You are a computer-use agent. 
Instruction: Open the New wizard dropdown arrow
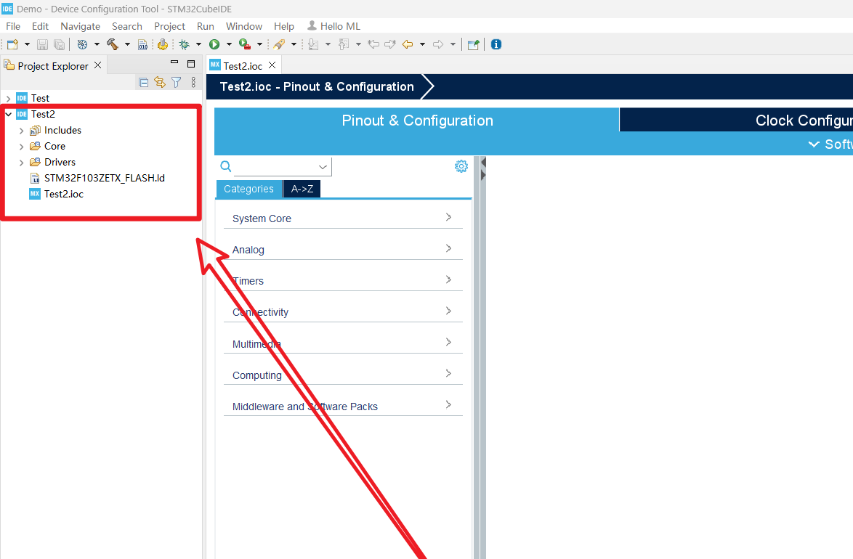pos(27,44)
